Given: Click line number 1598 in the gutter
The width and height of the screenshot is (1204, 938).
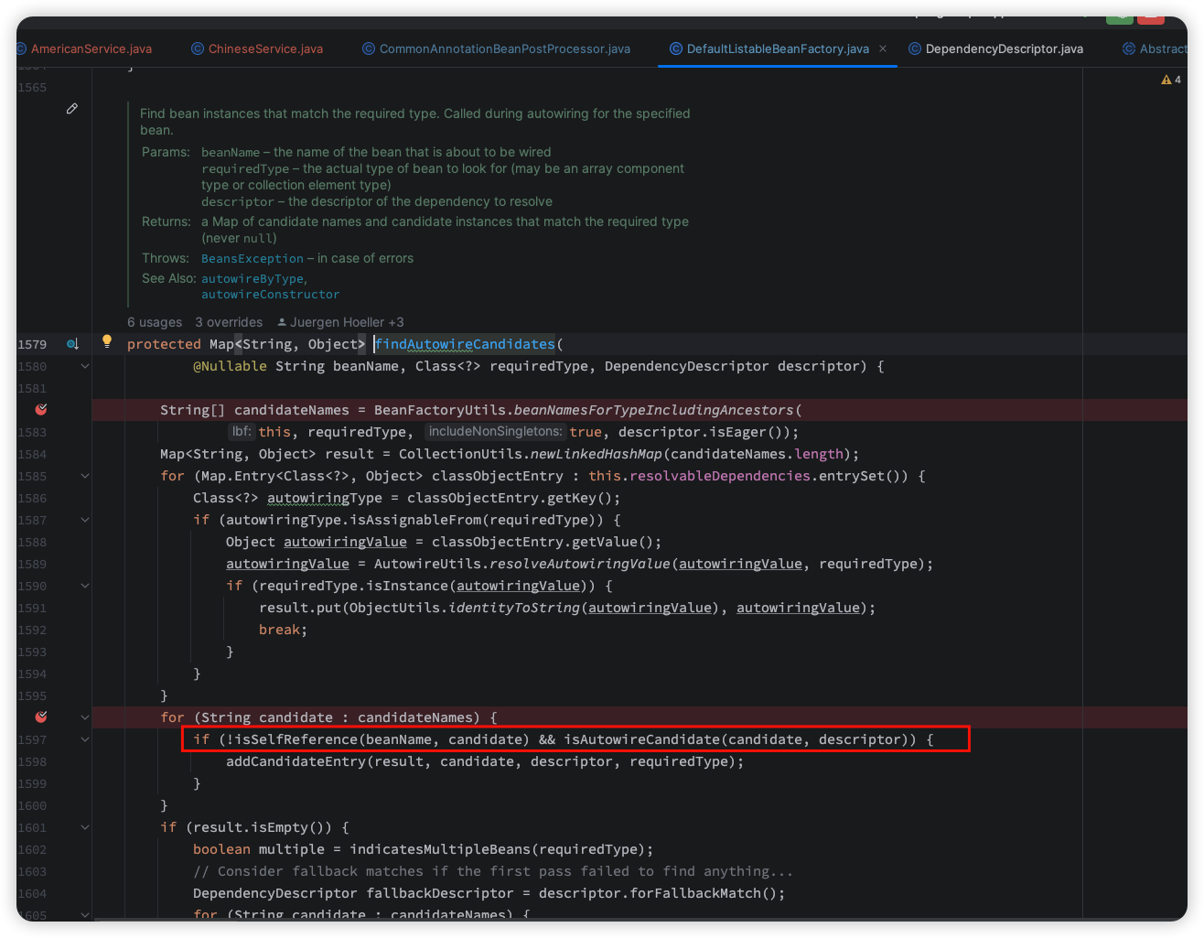Looking at the screenshot, I should [32, 761].
